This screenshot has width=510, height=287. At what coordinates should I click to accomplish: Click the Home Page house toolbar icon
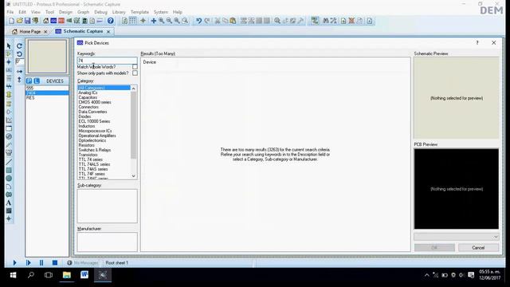[x=46, y=21]
